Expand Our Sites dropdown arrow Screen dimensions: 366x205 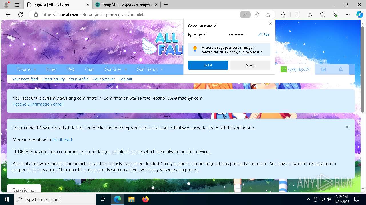(x=126, y=69)
